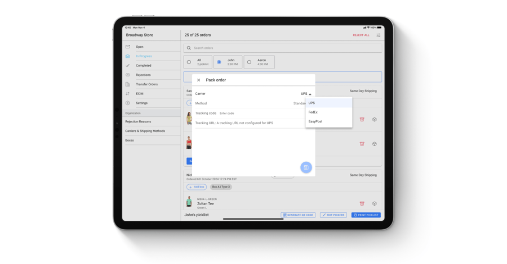Click the Reject All button
The image size is (507, 264).
361,35
